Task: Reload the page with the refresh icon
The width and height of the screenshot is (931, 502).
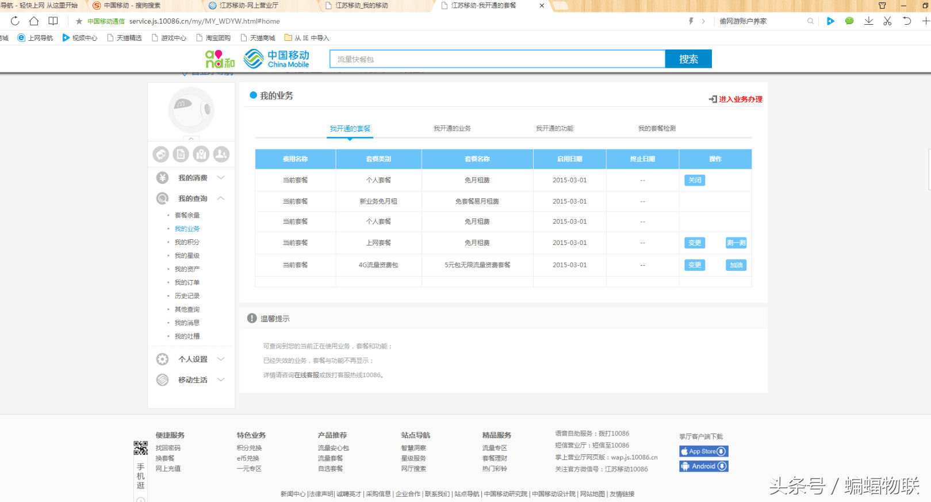Action: tap(15, 21)
